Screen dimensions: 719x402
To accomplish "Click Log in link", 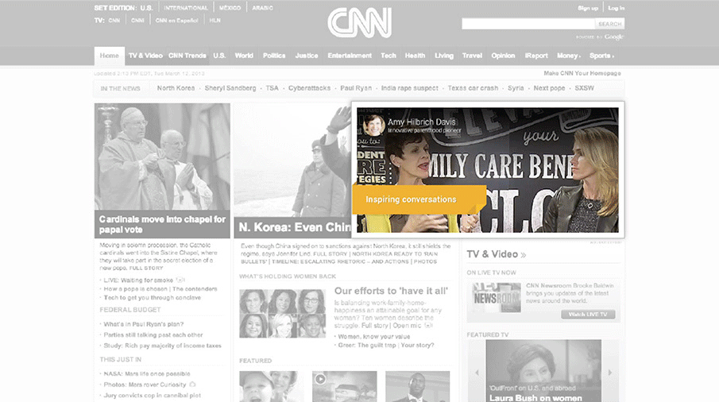I will click(616, 8).
